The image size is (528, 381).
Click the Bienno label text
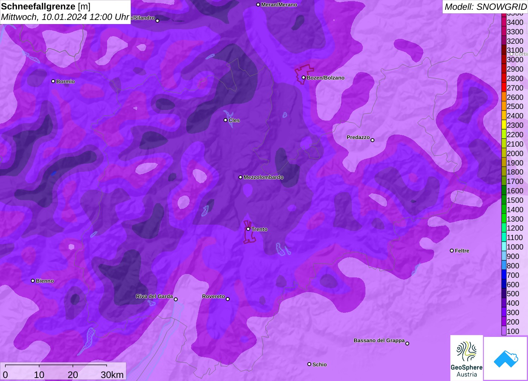45,281
